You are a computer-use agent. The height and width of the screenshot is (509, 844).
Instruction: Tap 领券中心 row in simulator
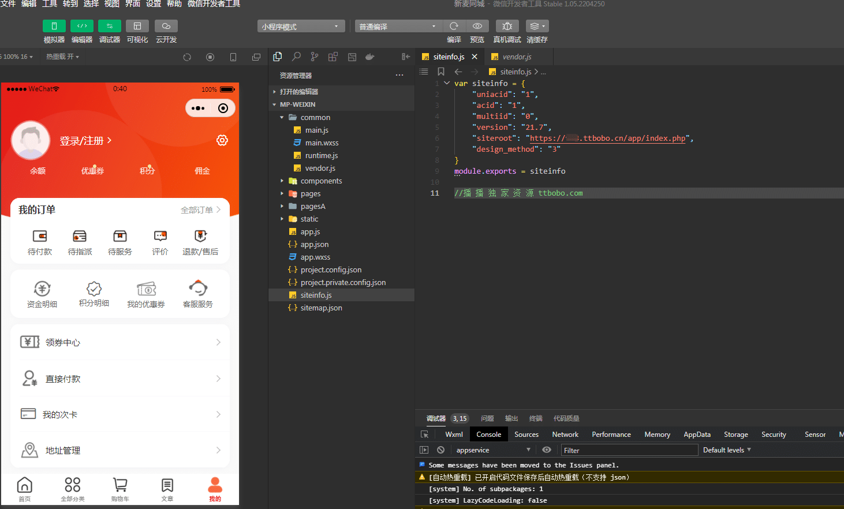tap(120, 342)
